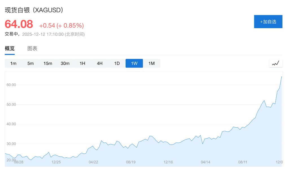The width and height of the screenshot is (289, 171).
Task: Switch chart to 30m interval
Action: pos(65,63)
